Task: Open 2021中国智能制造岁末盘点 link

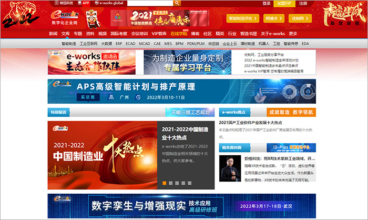Action: click(271, 66)
